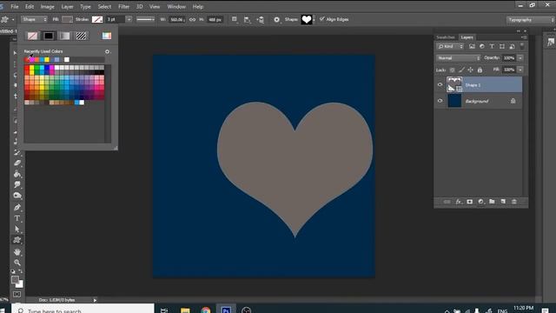Open the Window menu
The width and height of the screenshot is (556, 313).
pyautogui.click(x=176, y=7)
